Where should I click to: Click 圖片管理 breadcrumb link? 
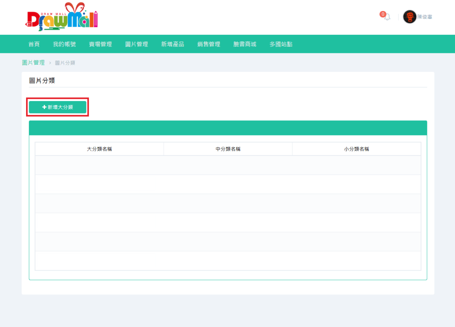[x=33, y=63]
